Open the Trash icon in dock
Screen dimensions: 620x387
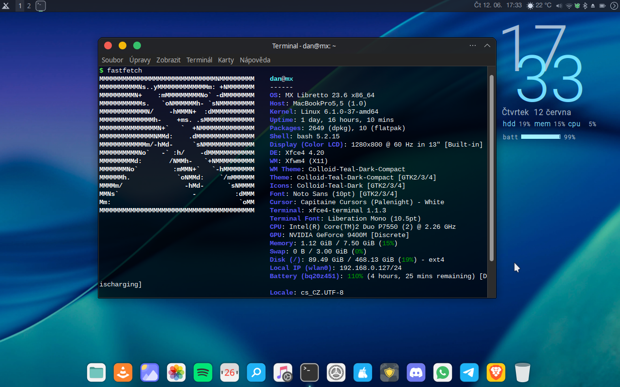[522, 372]
